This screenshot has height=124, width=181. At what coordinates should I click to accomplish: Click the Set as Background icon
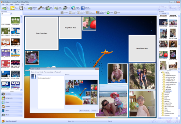click(x=87, y=13)
